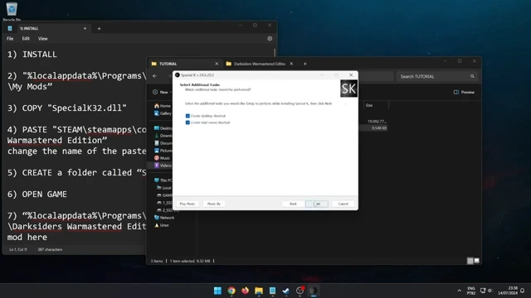Image resolution: width=531 pixels, height=298 pixels.
Task: Click the ENG language indicator
Action: pyautogui.click(x=471, y=291)
